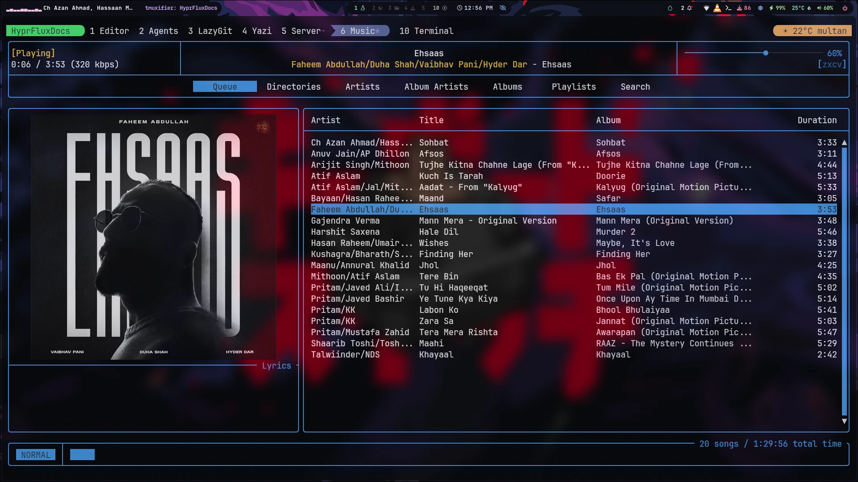Select the song Tere Bin
Image resolution: width=858 pixels, height=482 pixels.
coord(574,276)
